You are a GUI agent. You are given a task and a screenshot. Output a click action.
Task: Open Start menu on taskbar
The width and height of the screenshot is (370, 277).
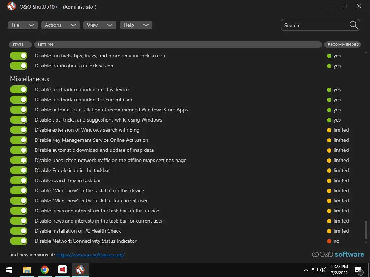pyautogui.click(x=9, y=270)
